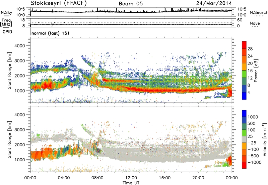Screen dimensions: 268x185
Task: Click the '16' power colorbar tick value
Action: coord(250,71)
